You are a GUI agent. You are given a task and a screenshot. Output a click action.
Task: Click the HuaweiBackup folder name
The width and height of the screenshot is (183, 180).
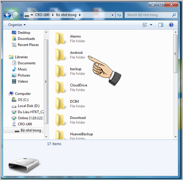[x=82, y=134]
